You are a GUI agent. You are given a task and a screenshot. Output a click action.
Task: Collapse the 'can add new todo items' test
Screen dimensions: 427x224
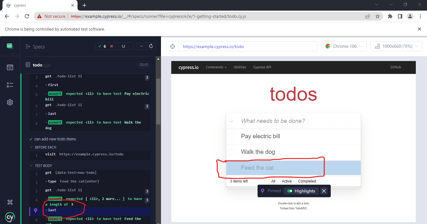click(x=53, y=139)
